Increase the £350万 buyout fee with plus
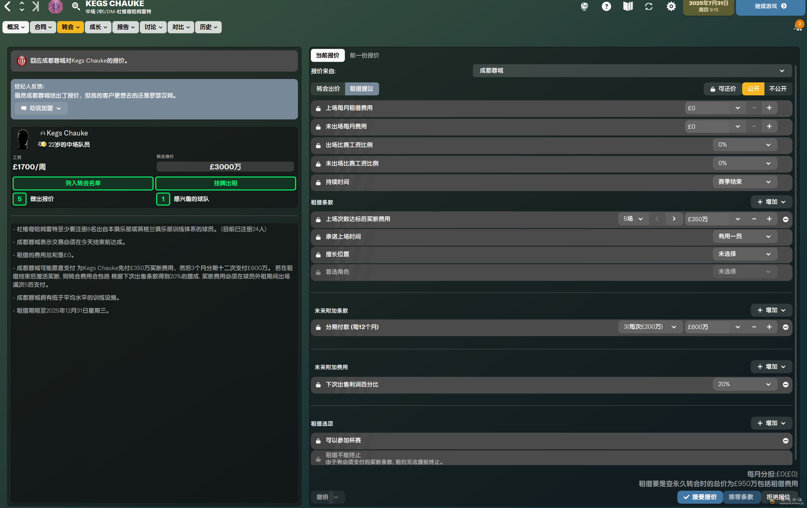 (769, 219)
